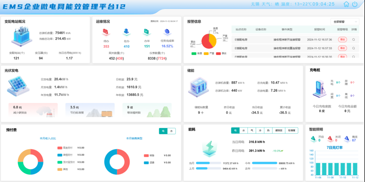Screen dimensions: 365x182
Task: Click the 当月 energy progress bar
Action: (x=208, y=163)
